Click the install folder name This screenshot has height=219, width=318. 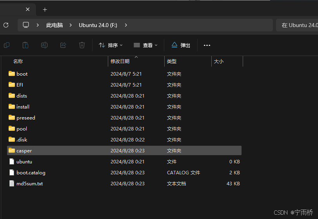click(x=23, y=107)
